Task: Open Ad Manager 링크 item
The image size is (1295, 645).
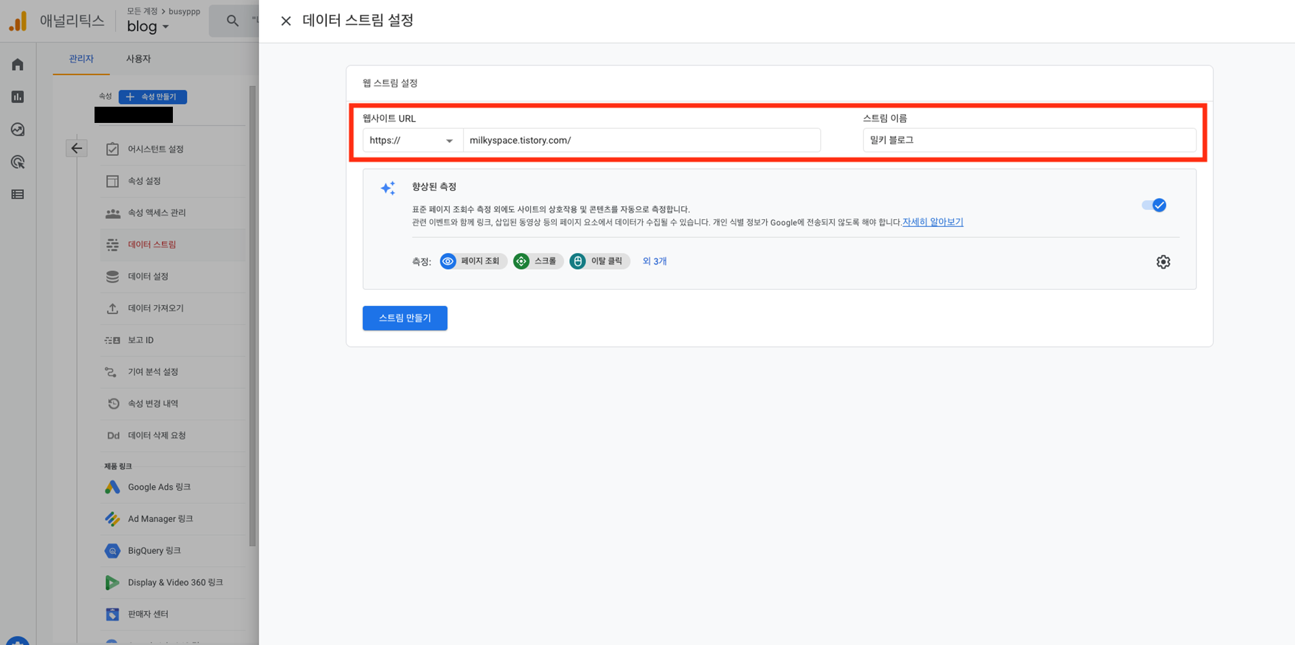Action: 173,519
